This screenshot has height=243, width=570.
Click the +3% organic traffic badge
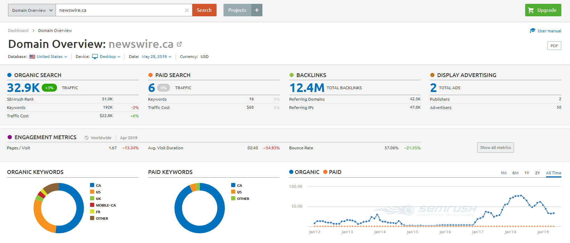pyautogui.click(x=49, y=88)
